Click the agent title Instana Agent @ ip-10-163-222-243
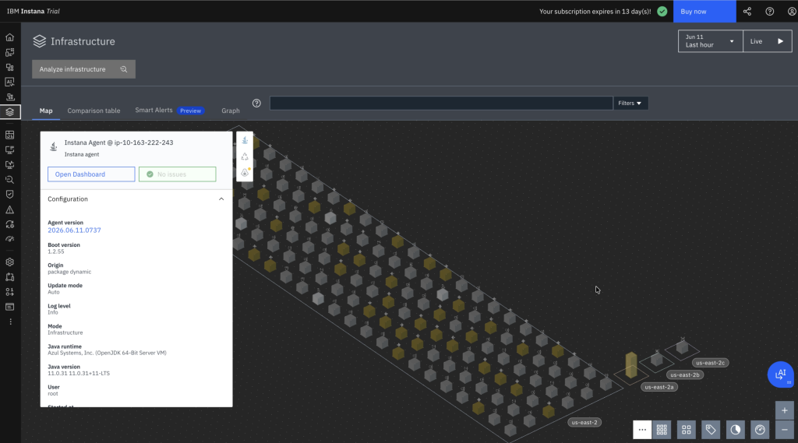The image size is (798, 443). (x=118, y=142)
